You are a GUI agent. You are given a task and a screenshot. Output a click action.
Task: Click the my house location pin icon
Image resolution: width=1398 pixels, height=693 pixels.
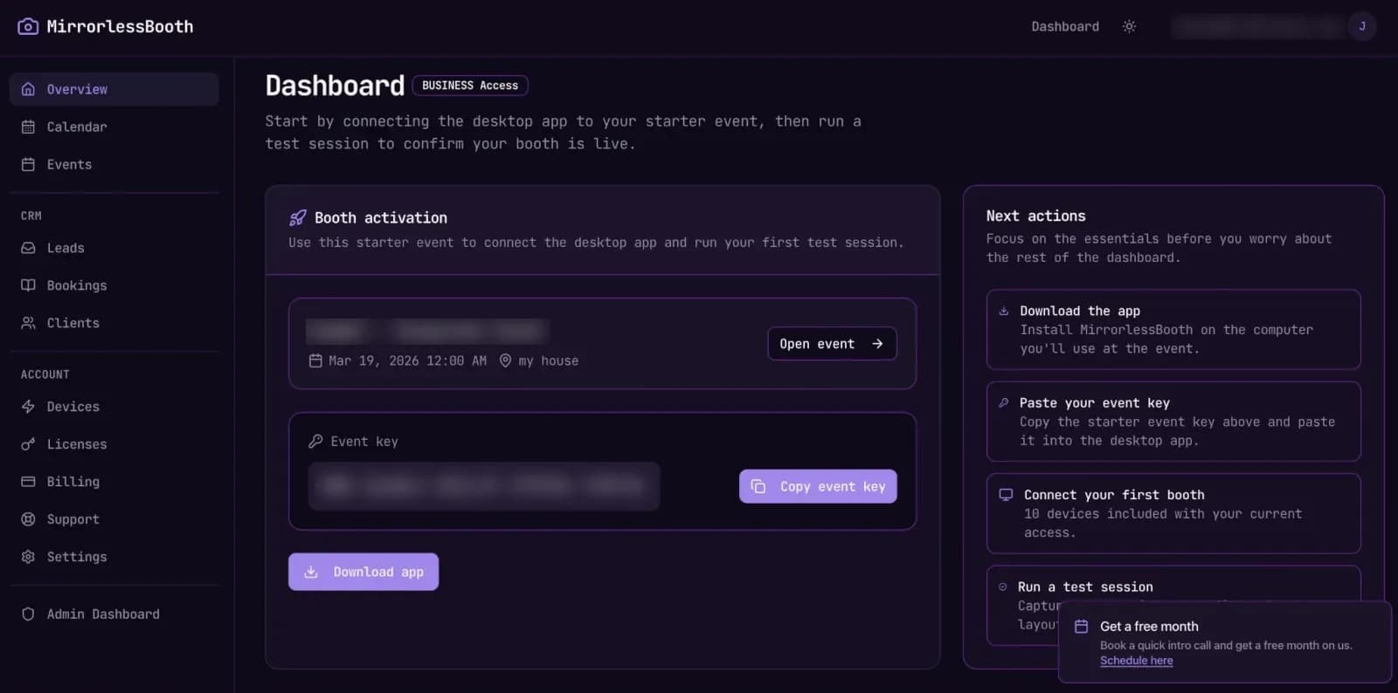(505, 360)
